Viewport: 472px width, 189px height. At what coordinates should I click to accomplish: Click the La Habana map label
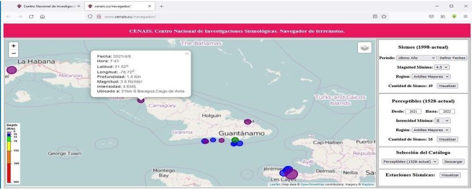[x=36, y=62]
